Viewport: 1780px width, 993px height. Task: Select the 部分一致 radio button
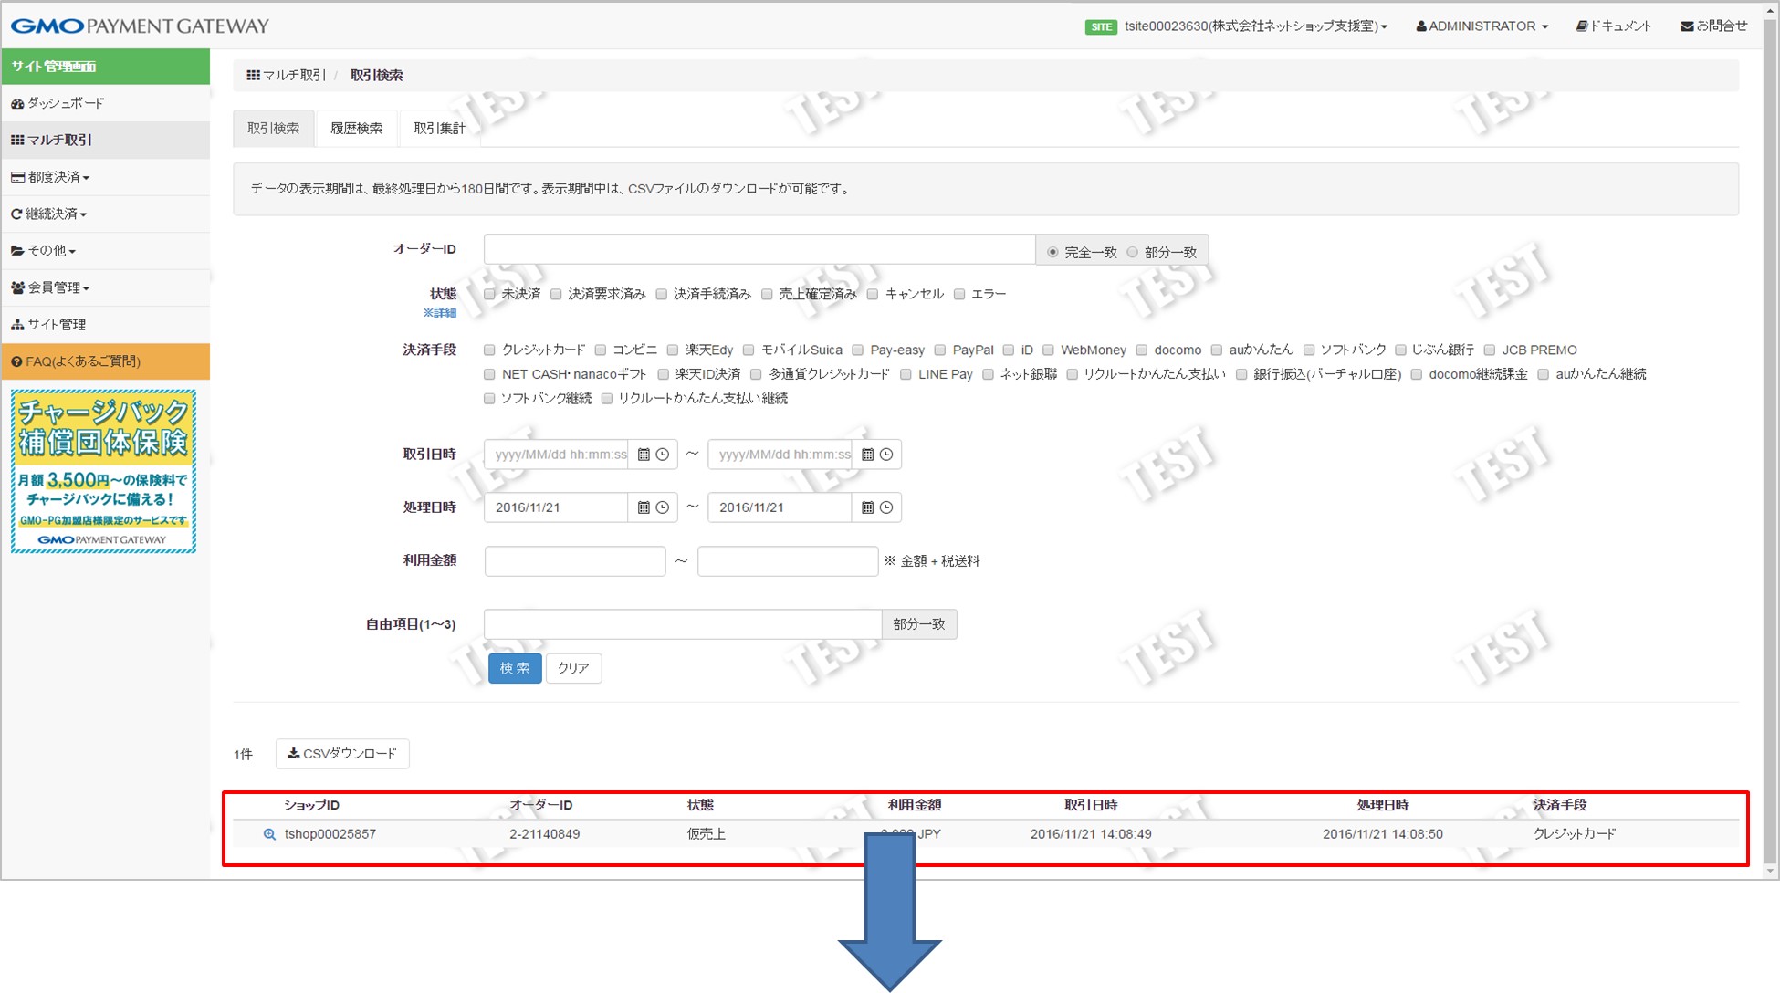tap(1133, 252)
